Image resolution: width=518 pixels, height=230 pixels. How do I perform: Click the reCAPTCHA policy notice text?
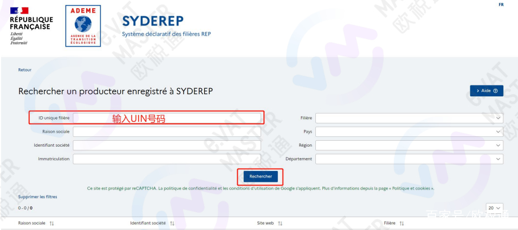[261, 188]
